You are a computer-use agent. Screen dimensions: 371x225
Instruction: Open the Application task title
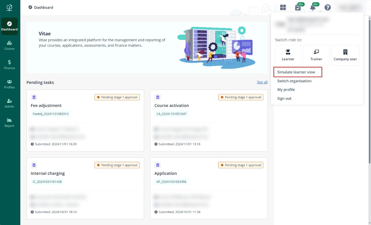pos(166,173)
